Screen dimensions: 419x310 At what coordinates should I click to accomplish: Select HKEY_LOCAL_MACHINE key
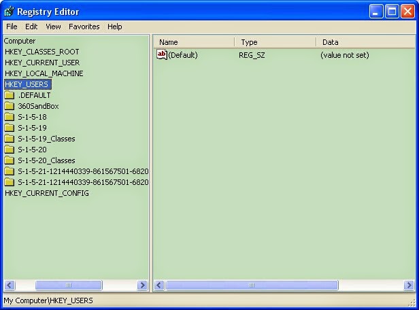[44, 73]
